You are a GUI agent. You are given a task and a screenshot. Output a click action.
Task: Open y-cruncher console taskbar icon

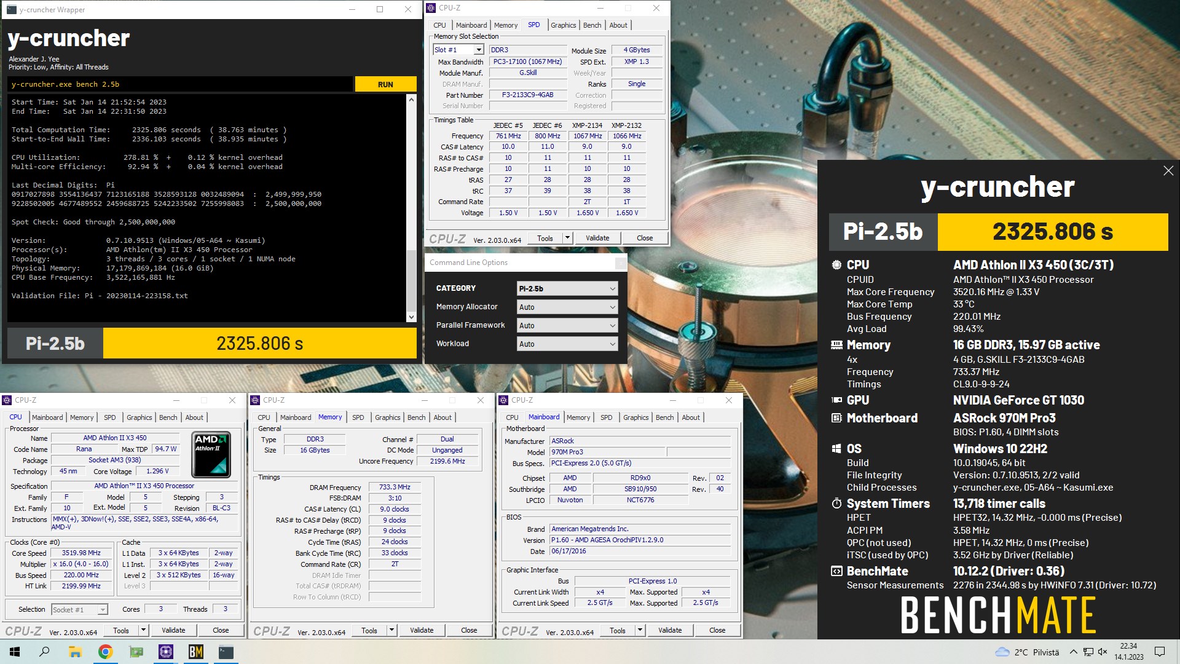coord(226,652)
